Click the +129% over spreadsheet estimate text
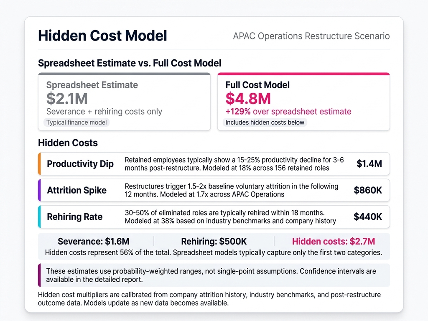 (x=288, y=112)
